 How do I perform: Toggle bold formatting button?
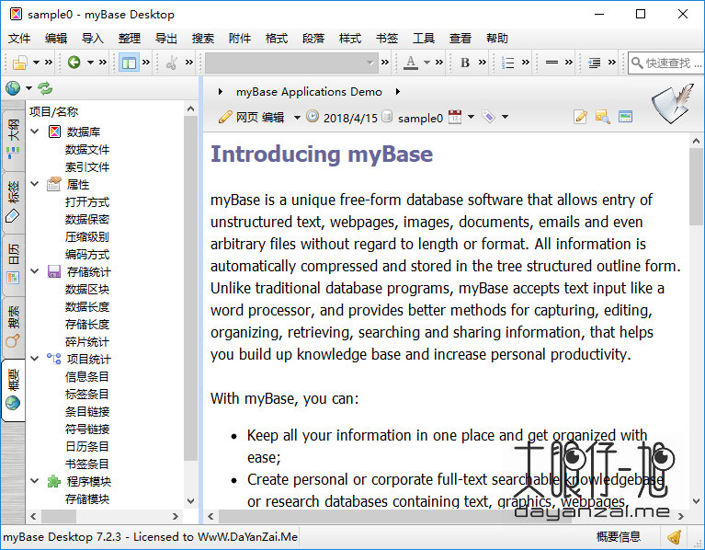click(x=465, y=63)
